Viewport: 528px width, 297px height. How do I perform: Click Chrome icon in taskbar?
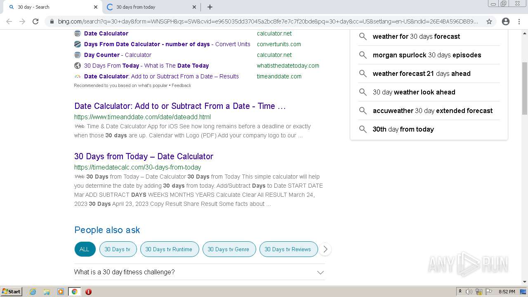pos(74,292)
